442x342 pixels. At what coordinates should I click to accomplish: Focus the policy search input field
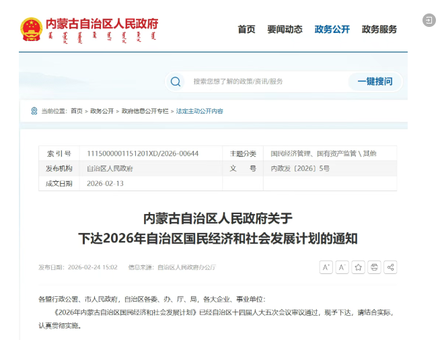[266, 81]
